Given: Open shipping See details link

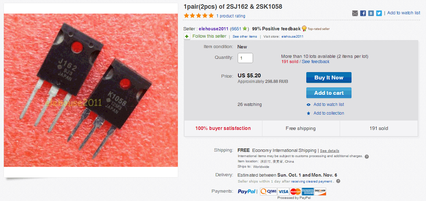Looking at the screenshot, I should point(330,151).
